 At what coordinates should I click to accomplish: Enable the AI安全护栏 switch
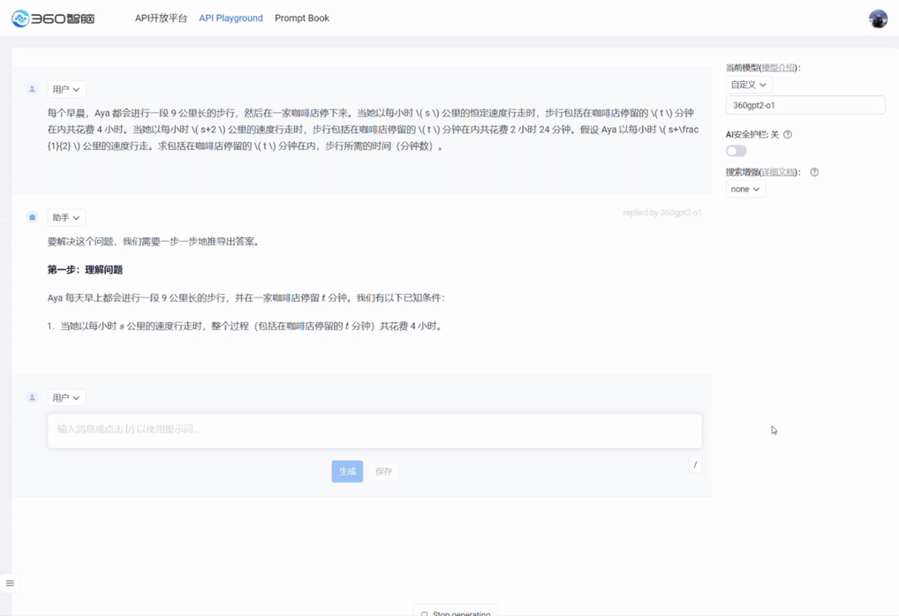[735, 150]
